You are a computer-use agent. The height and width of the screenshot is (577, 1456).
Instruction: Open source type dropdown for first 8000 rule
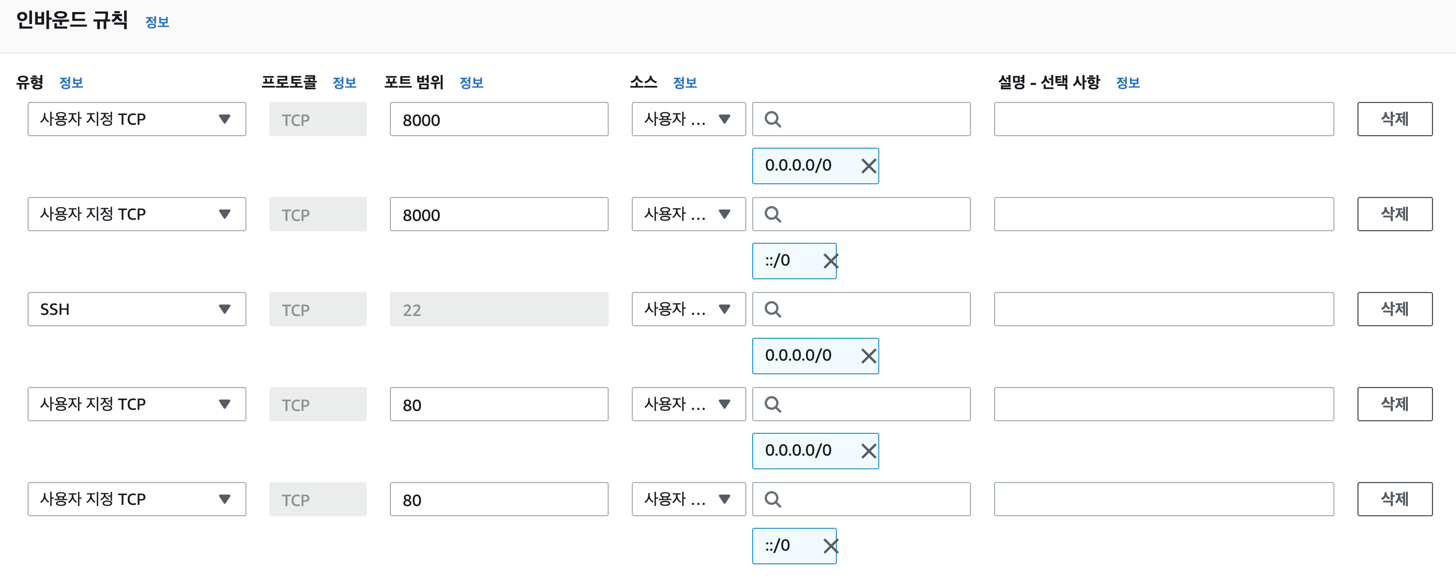tap(688, 119)
